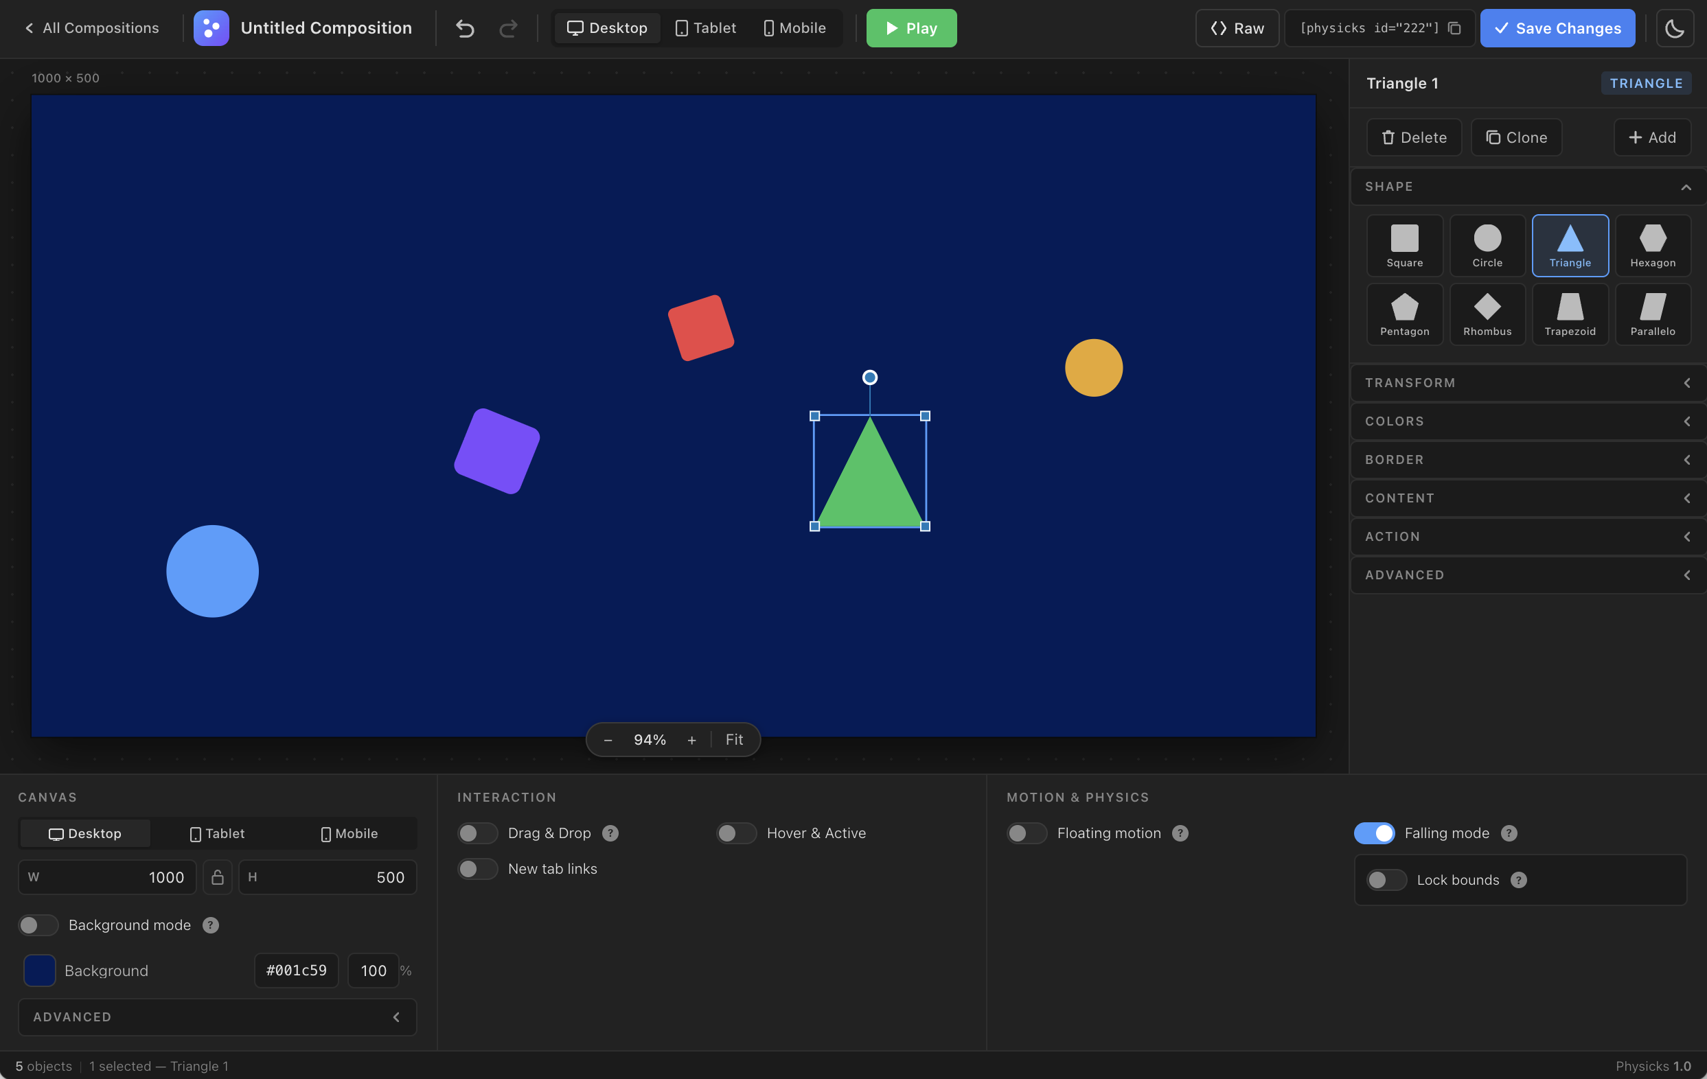
Task: Toggle dark mode moon icon
Action: click(x=1675, y=28)
